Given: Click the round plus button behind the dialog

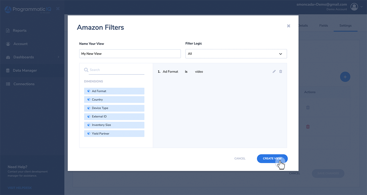Looking at the screenshot, I should [x=345, y=77].
